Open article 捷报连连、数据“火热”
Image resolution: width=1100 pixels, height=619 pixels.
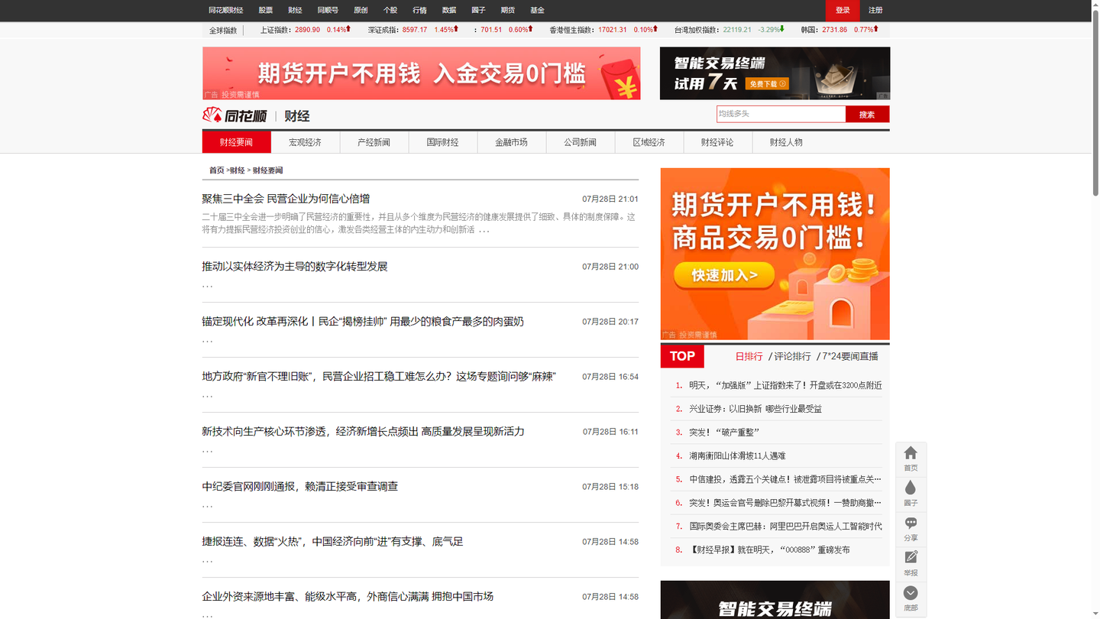click(x=332, y=541)
